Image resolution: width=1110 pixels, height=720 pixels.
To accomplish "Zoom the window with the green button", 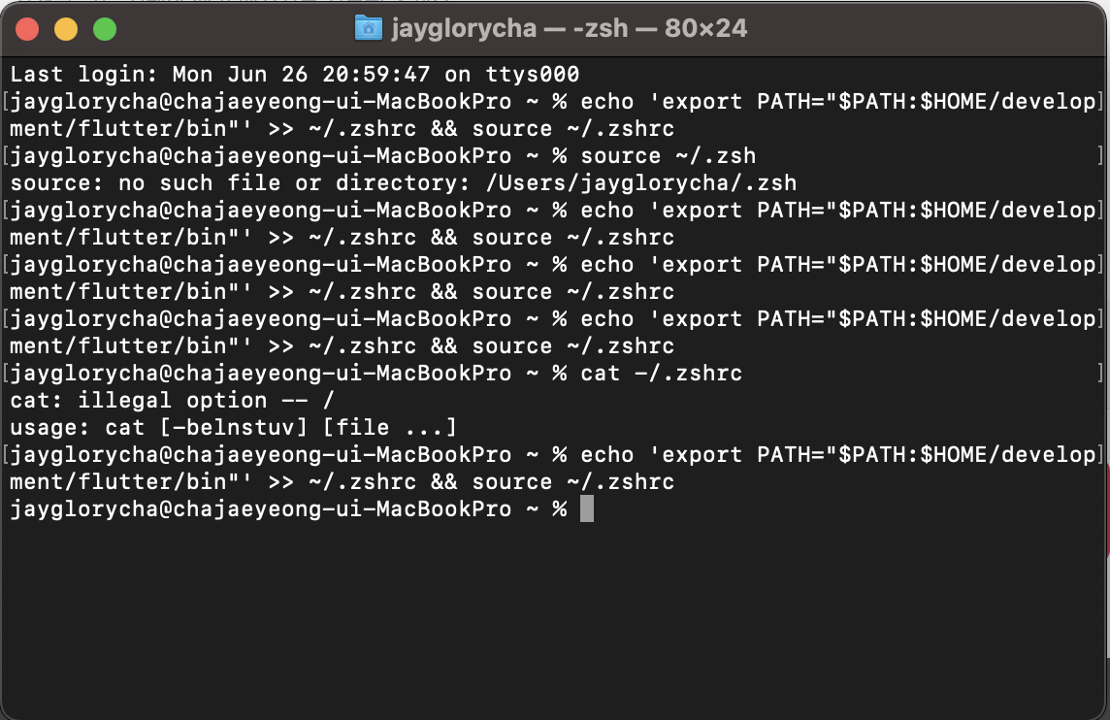I will (x=105, y=29).
